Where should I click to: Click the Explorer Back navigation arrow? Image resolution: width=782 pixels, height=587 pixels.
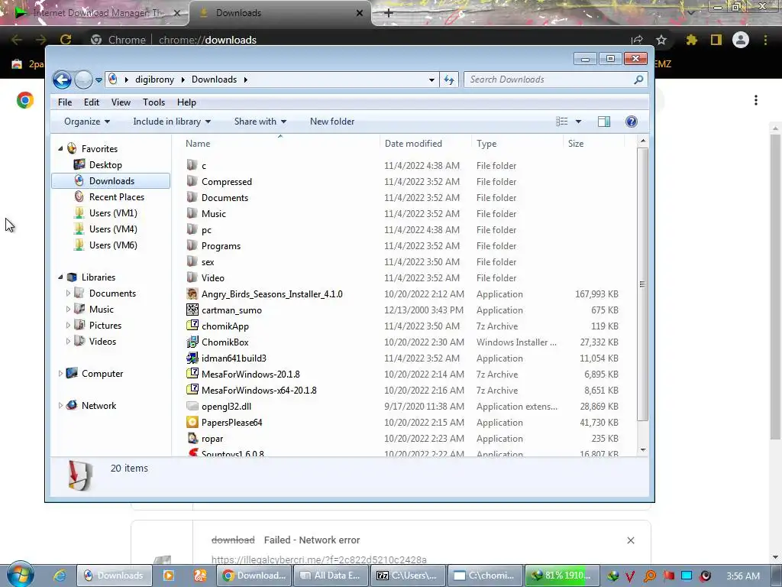(x=63, y=79)
